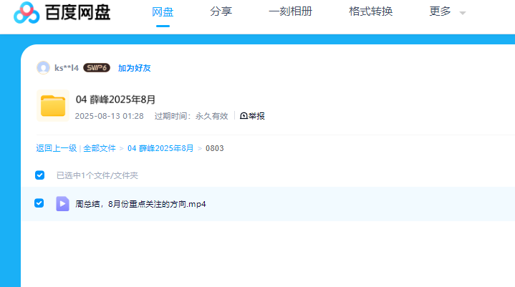The height and width of the screenshot is (287, 515).
Task: Click the user avatar beside ks**l4
Action: (x=43, y=68)
